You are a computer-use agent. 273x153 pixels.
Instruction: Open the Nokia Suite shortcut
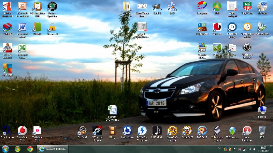tap(127, 131)
